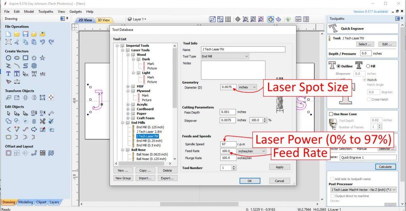Open the Toolpaths menu
Viewport: 406px width, 211px height.
click(x=46, y=12)
